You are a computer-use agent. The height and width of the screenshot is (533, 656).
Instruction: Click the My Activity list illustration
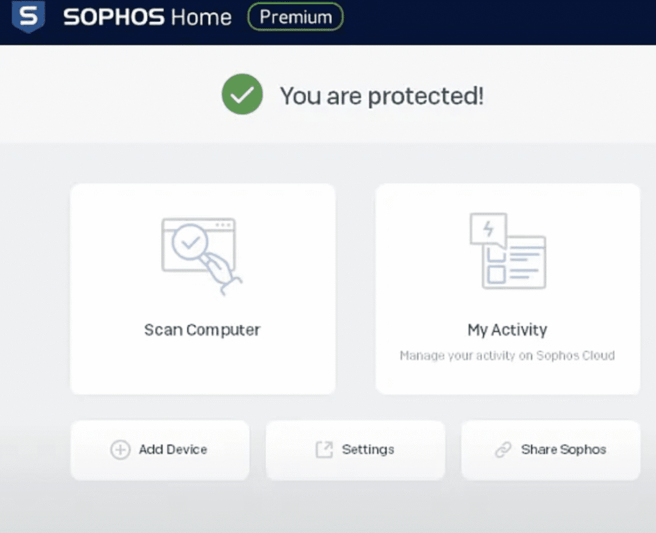tap(516, 262)
